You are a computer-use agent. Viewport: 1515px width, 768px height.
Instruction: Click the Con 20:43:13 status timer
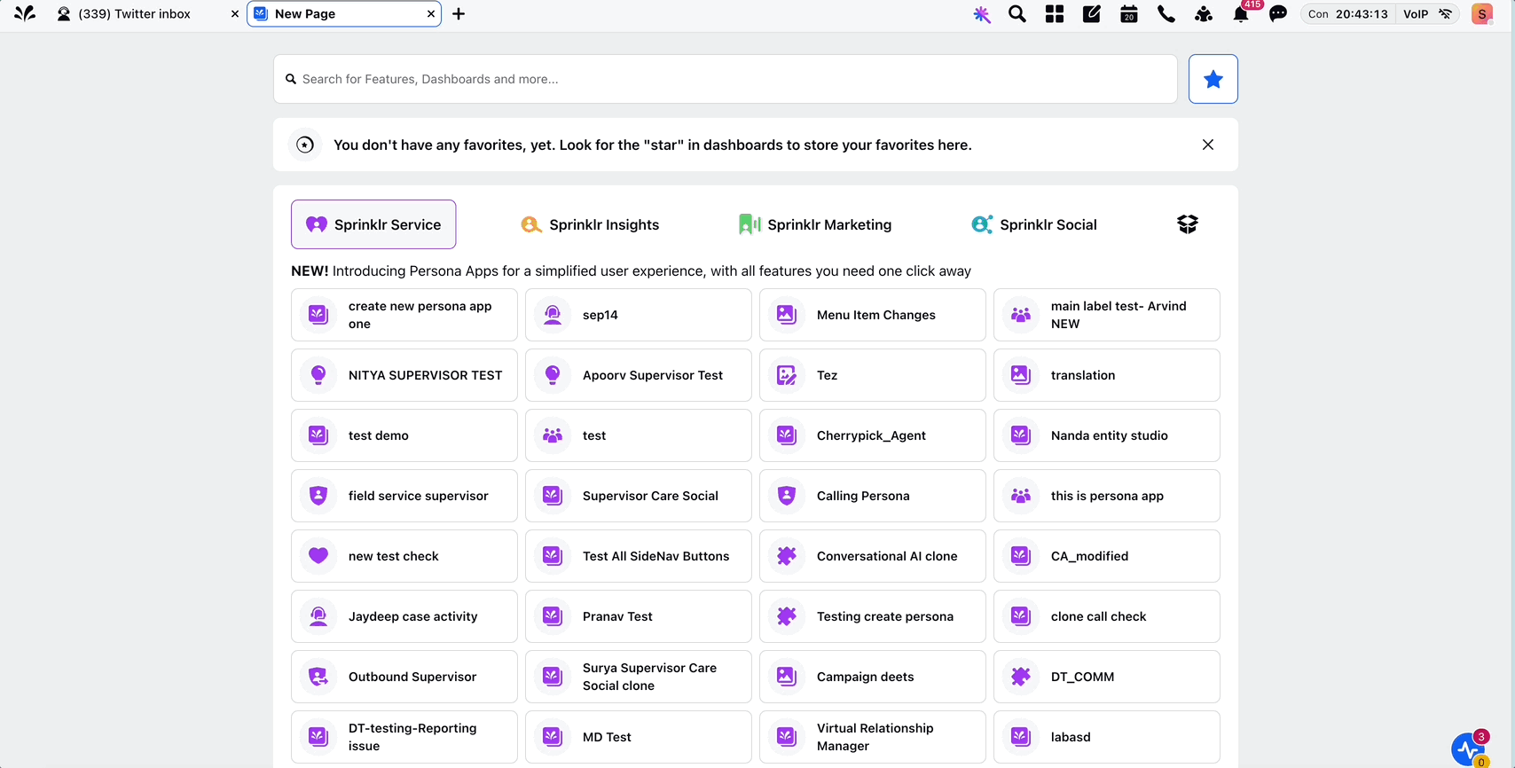point(1347,14)
